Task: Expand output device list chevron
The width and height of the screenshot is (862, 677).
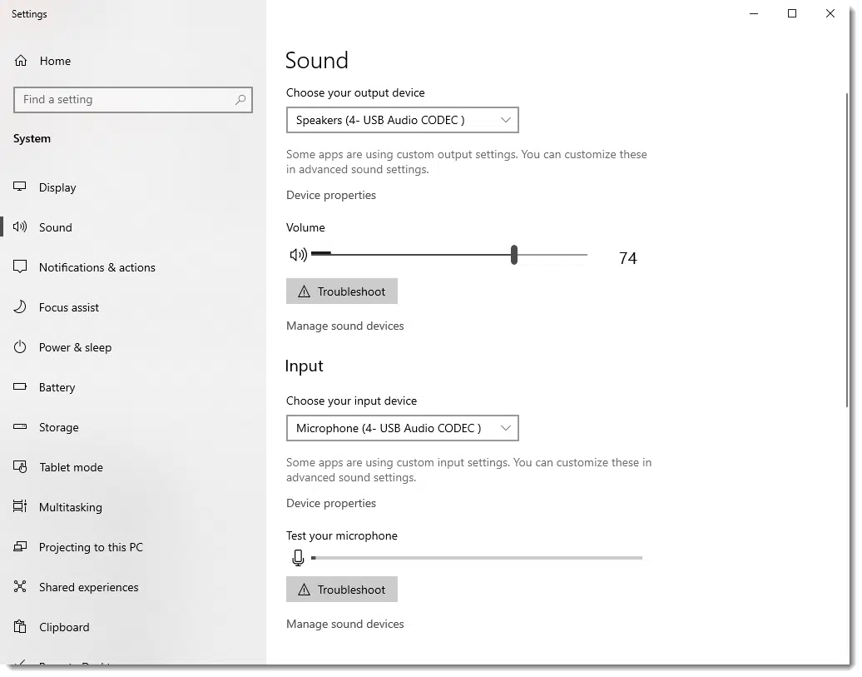Action: pos(506,120)
